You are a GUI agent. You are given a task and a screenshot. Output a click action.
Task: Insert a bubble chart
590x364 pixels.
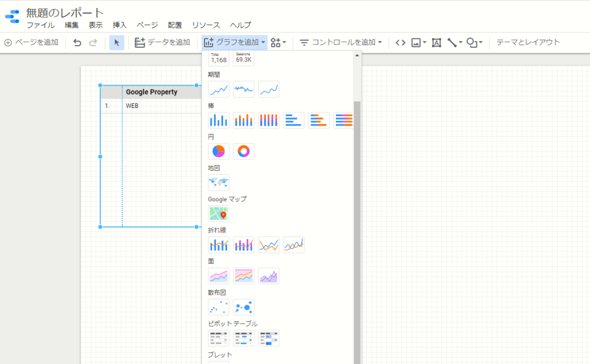coord(244,307)
